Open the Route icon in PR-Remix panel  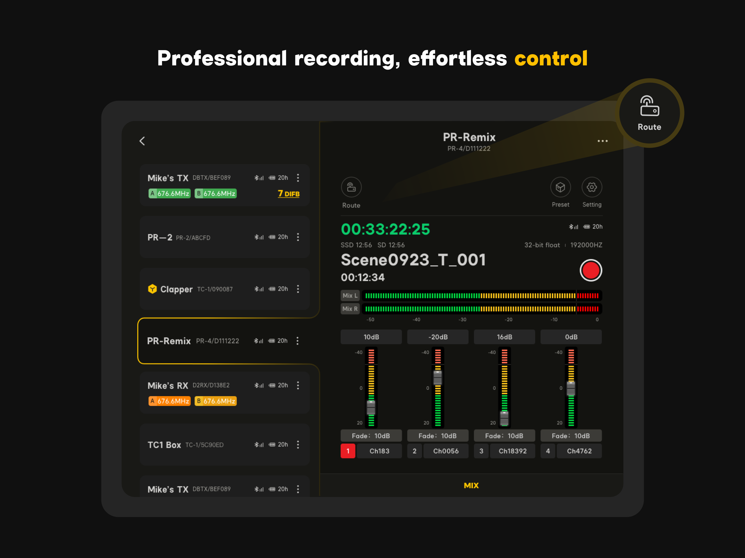(x=351, y=187)
